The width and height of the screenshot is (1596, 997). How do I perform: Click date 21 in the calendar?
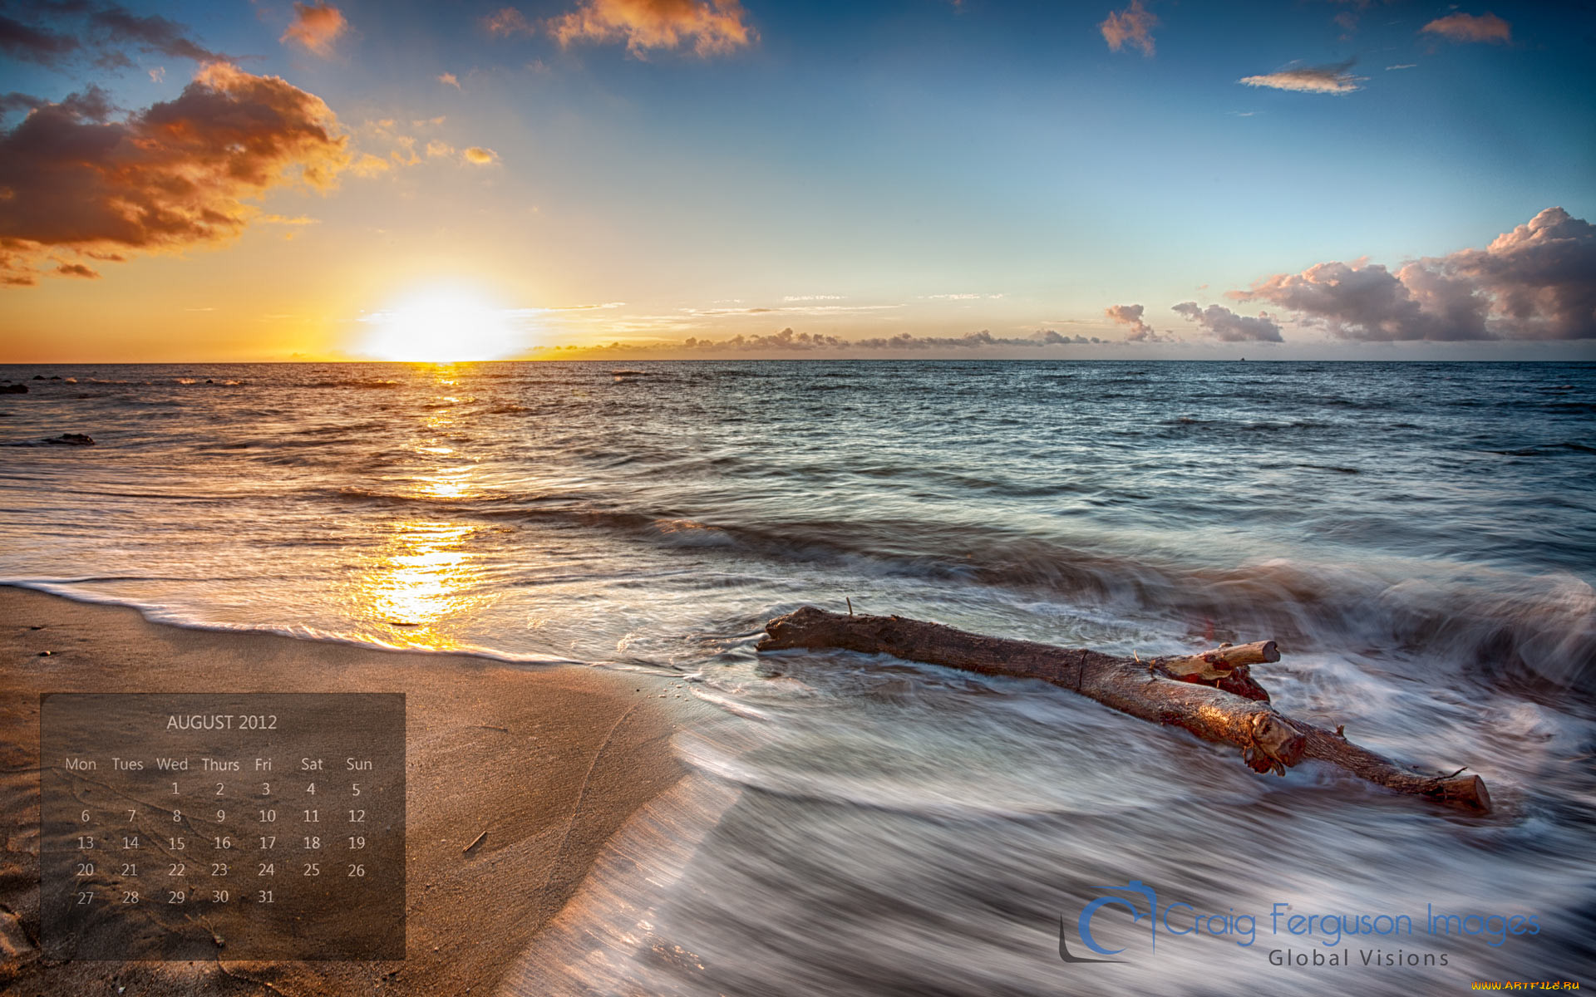coord(129,870)
